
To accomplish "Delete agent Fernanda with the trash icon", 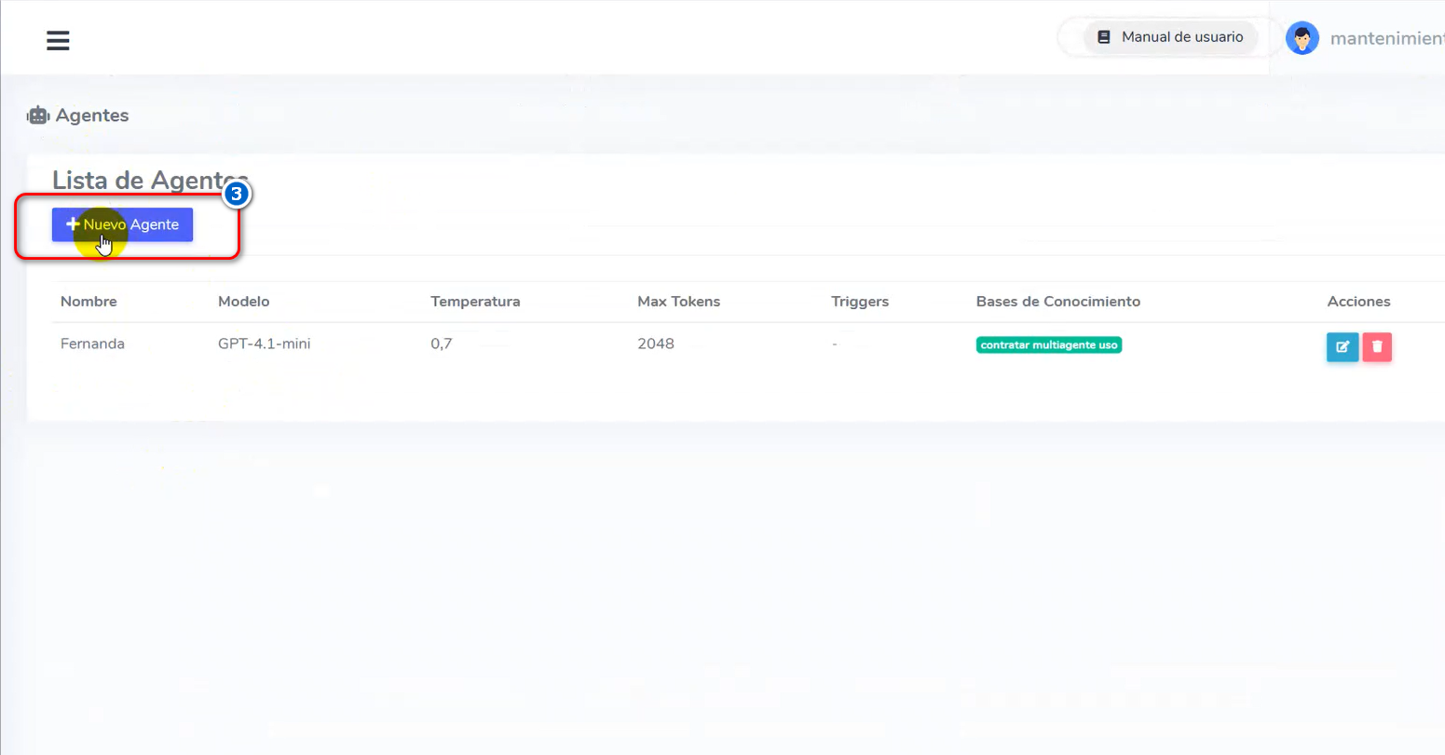I will coord(1376,347).
